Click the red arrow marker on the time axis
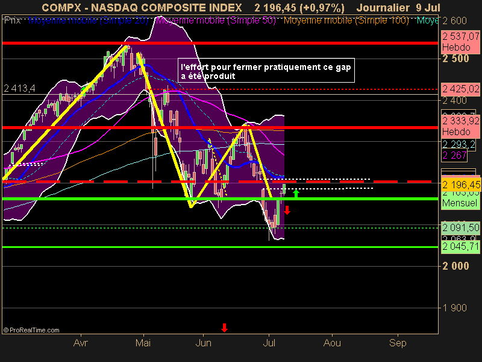The image size is (482, 362). (224, 328)
